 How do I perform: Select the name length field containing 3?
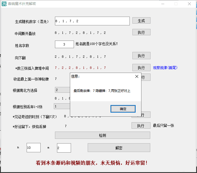coord(64,44)
